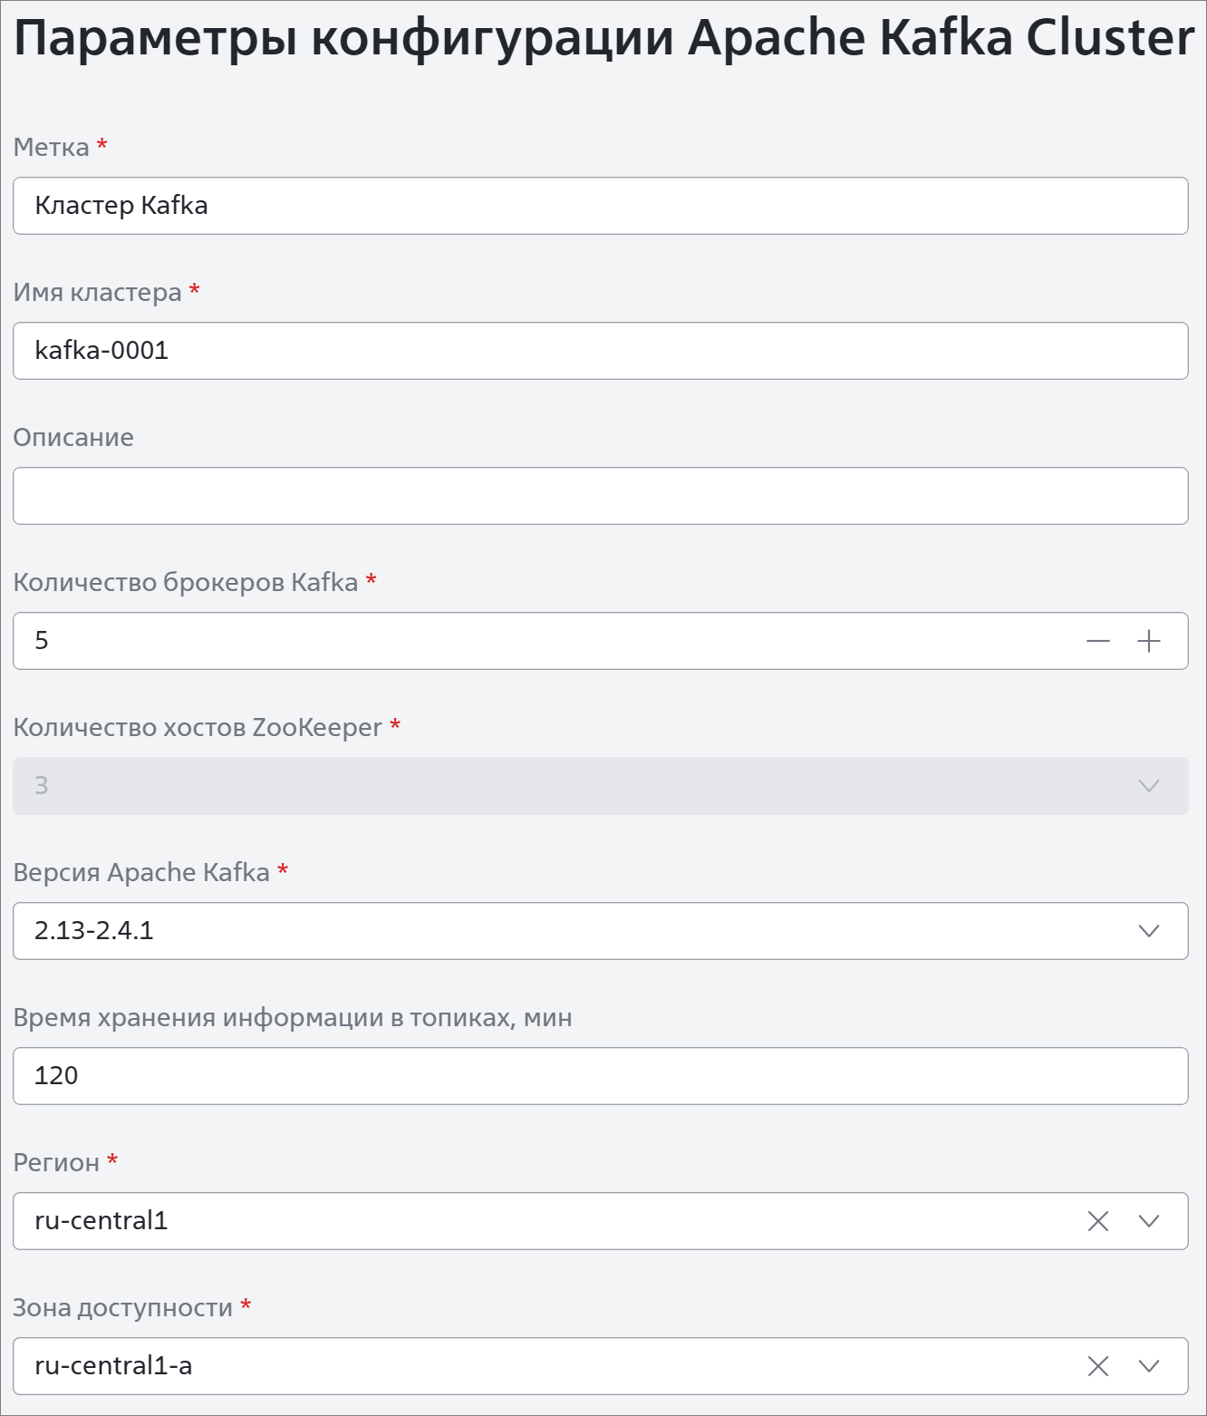
Task: Focus the Метка field containing Кластер Kafka
Action: (x=601, y=206)
